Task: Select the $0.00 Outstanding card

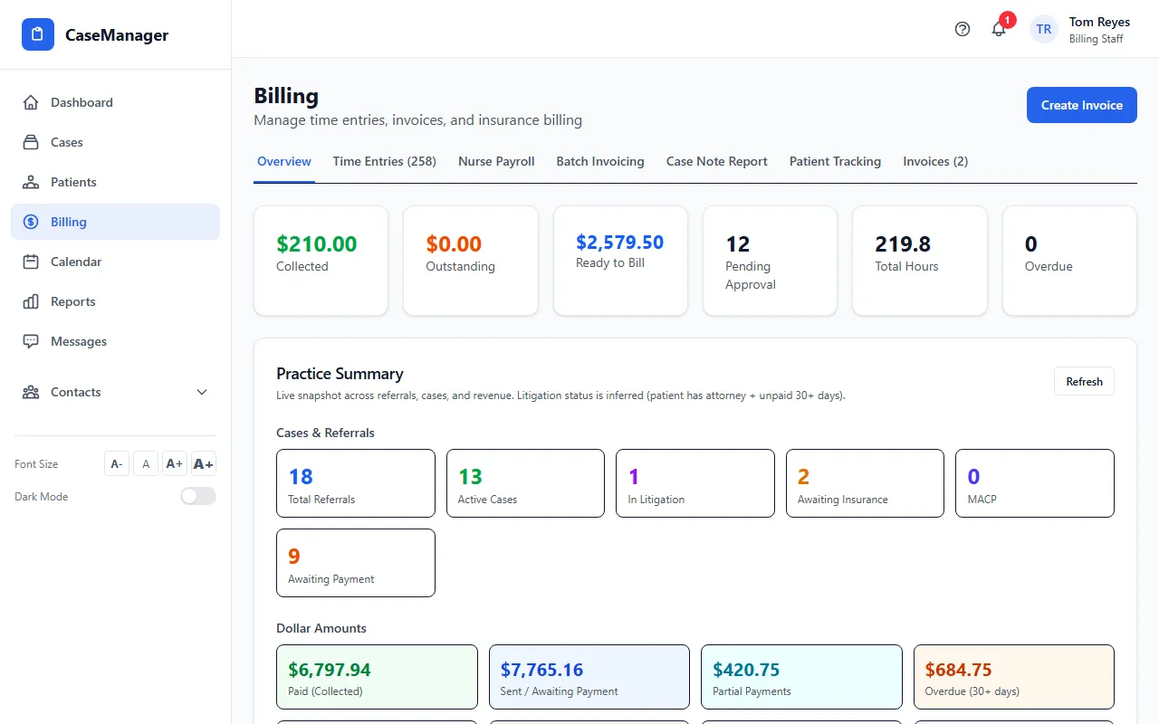Action: 471,261
